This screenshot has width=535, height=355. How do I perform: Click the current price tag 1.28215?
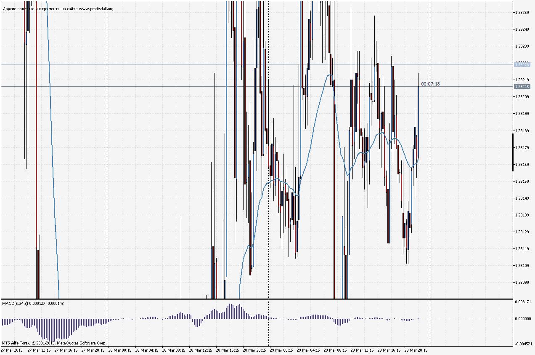(522, 87)
